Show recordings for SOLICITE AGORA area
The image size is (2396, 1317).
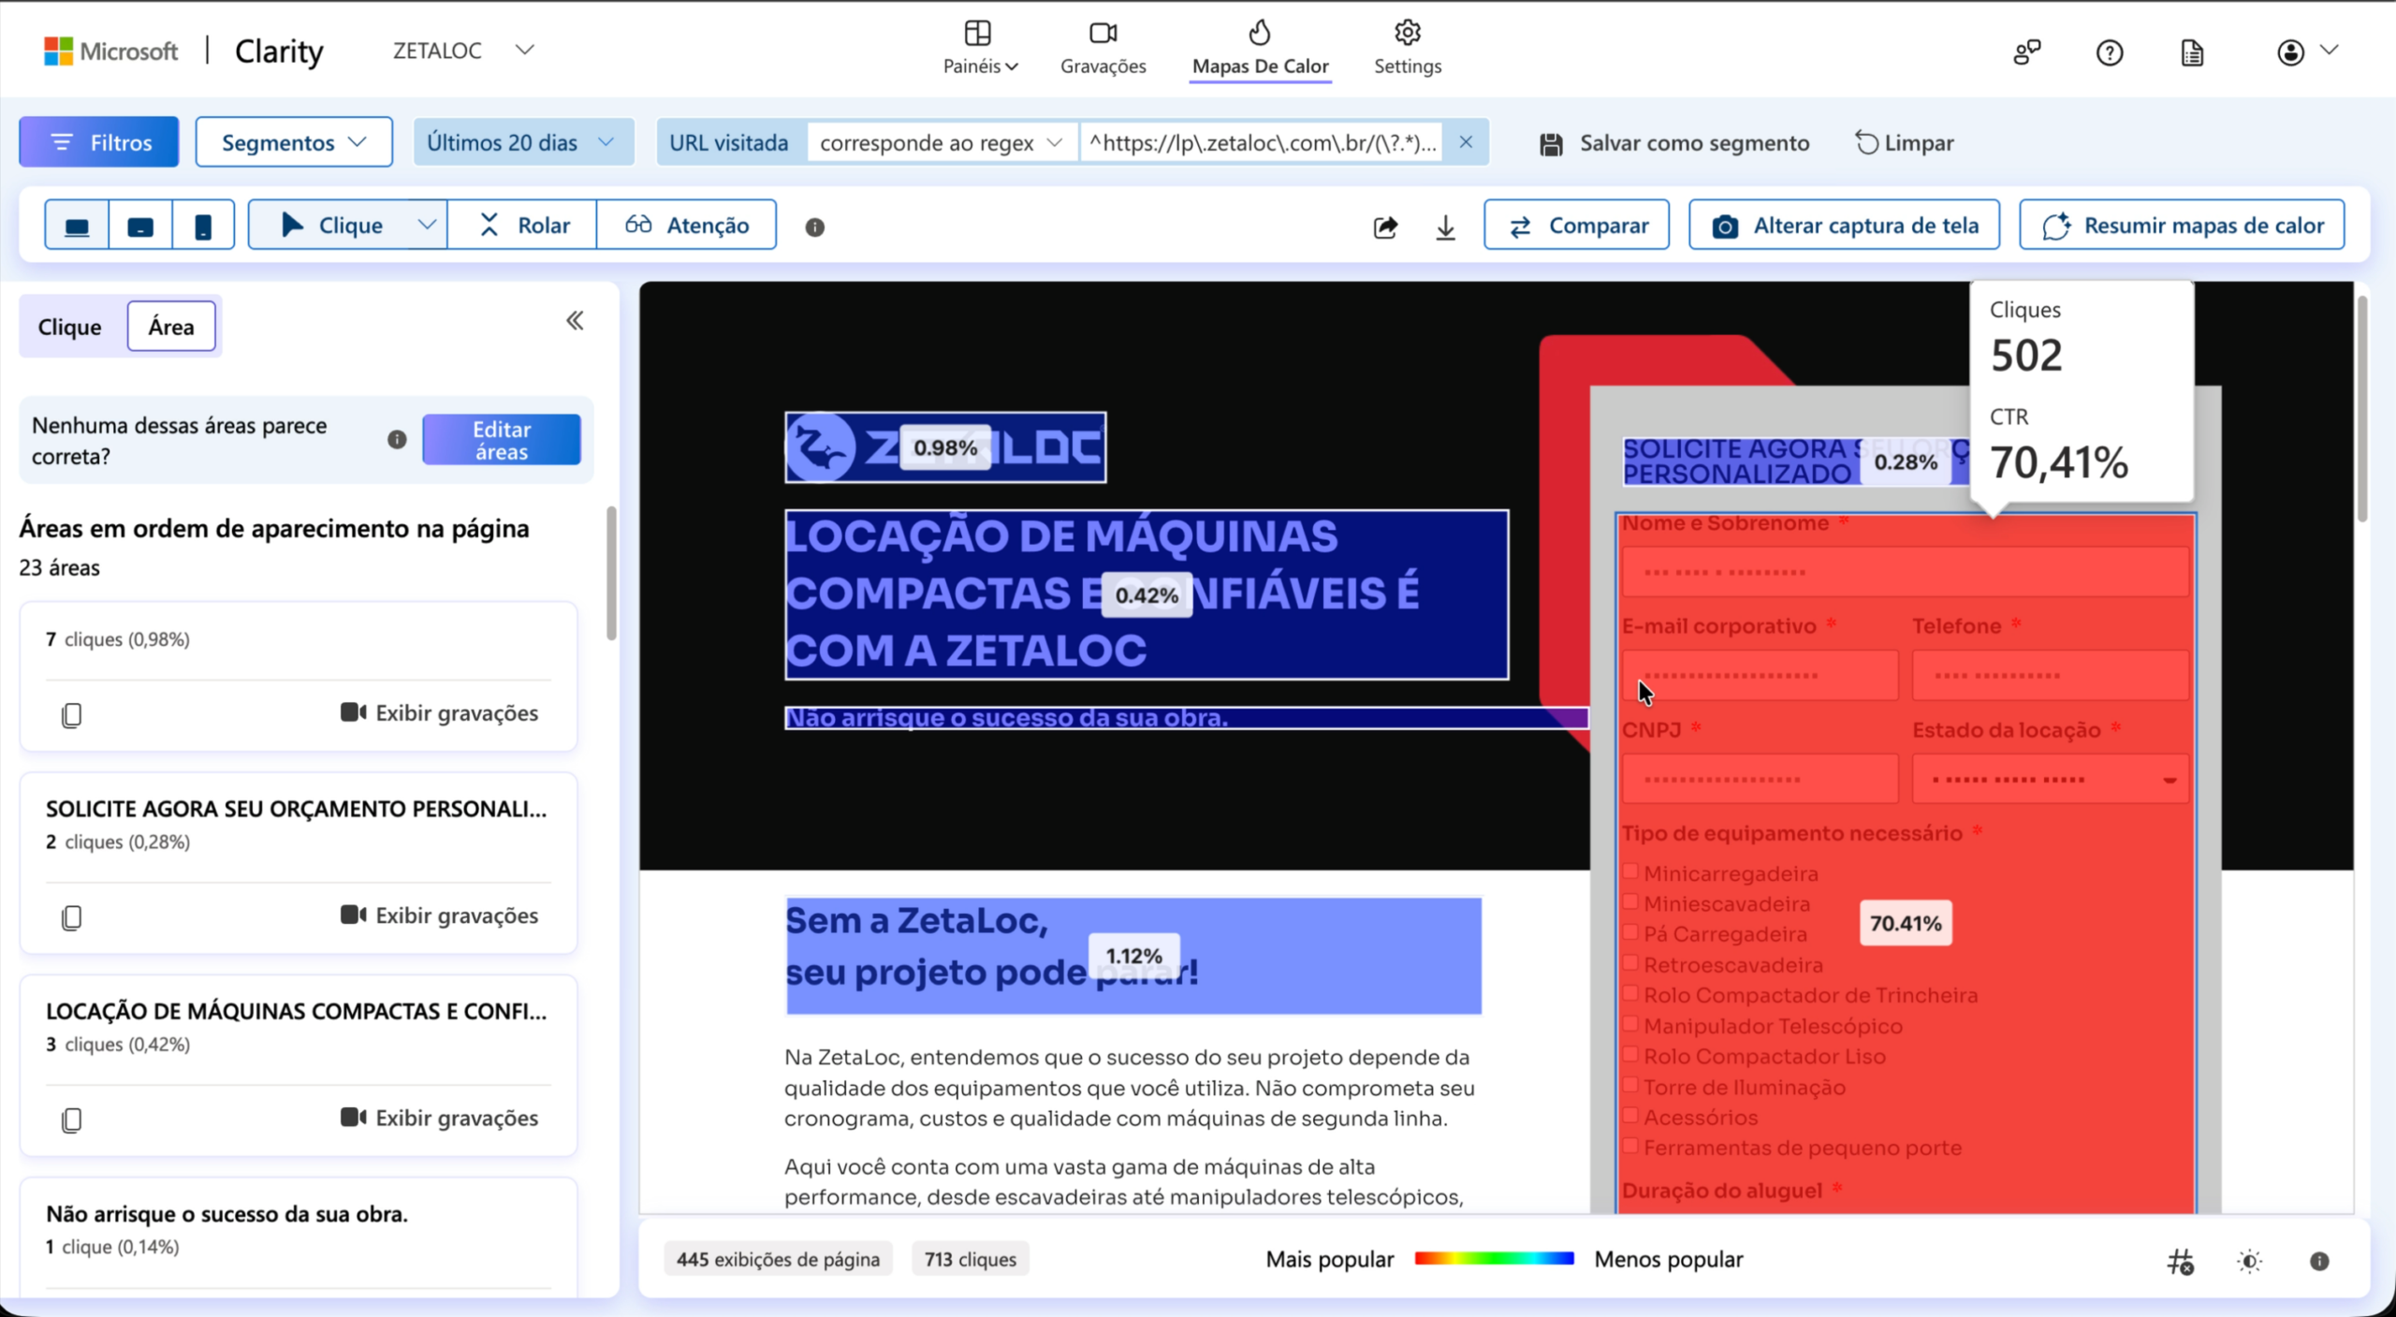[x=440, y=915]
